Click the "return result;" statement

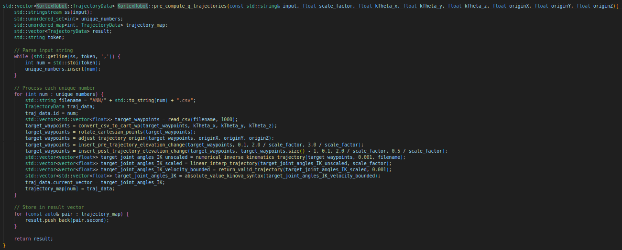coord(33,239)
